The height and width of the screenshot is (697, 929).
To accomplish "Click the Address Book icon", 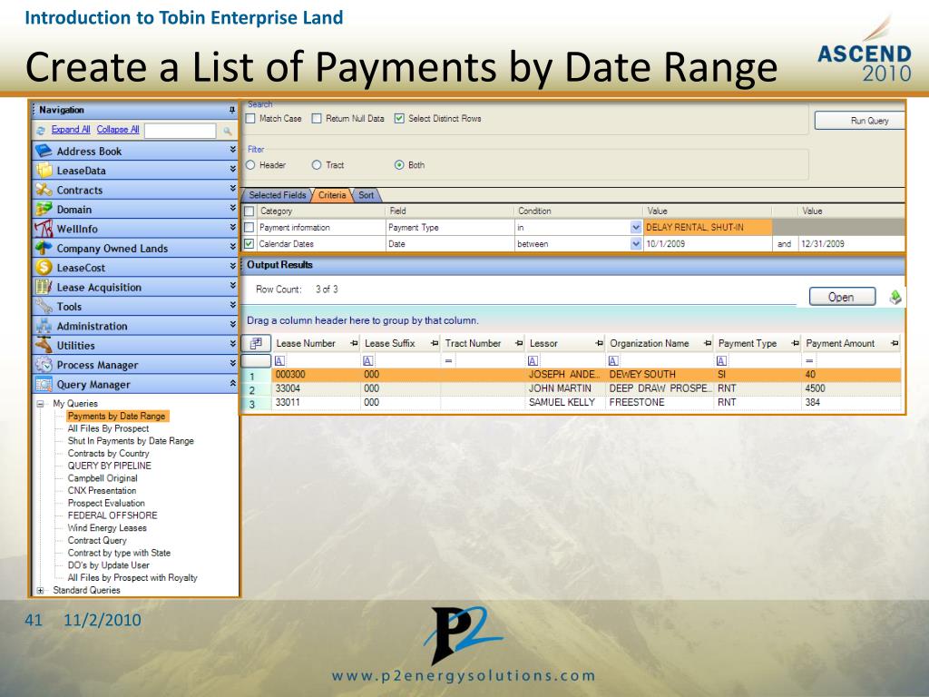I will coord(44,151).
